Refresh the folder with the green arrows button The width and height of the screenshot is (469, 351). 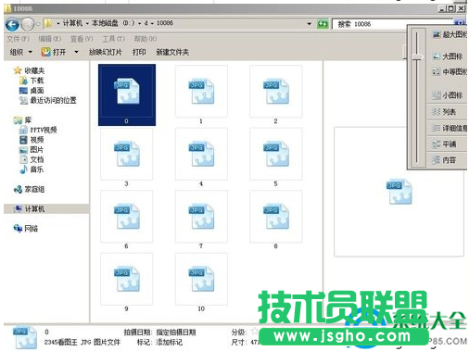[x=323, y=24]
